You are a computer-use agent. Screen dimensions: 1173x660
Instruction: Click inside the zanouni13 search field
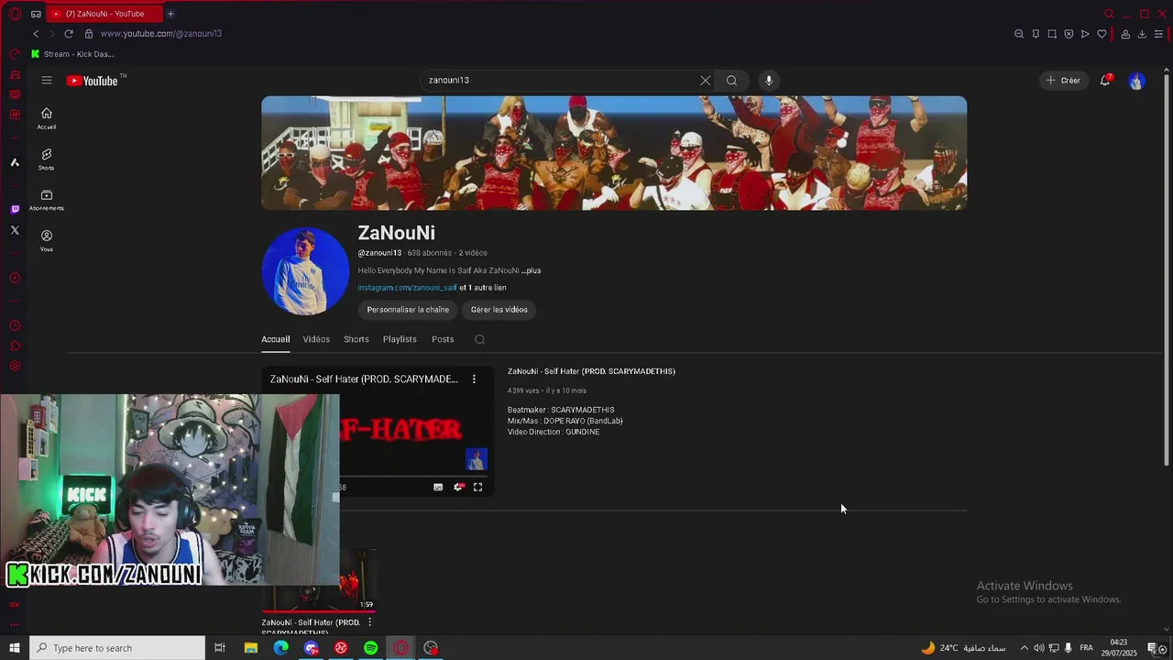[559, 81]
